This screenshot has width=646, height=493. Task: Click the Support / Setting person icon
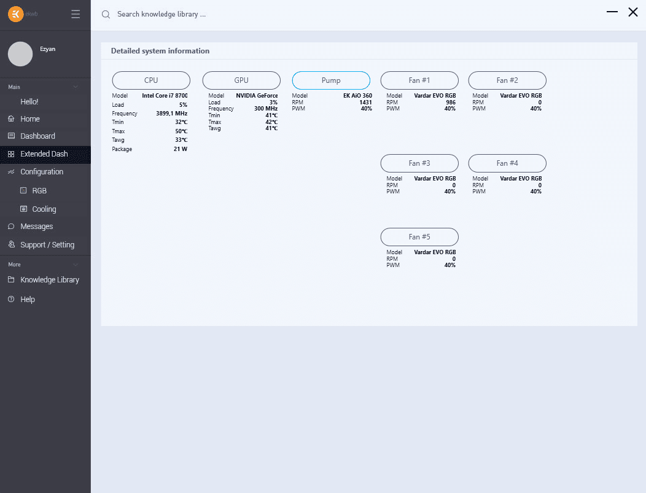[x=11, y=244]
